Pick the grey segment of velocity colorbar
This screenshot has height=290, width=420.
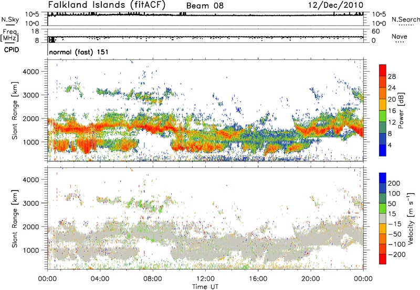(x=383, y=218)
